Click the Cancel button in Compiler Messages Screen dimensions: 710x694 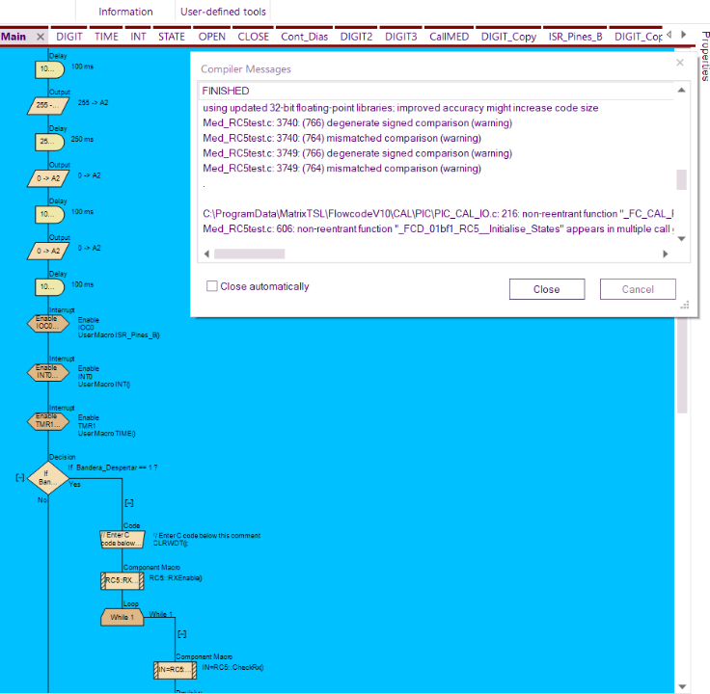(638, 289)
